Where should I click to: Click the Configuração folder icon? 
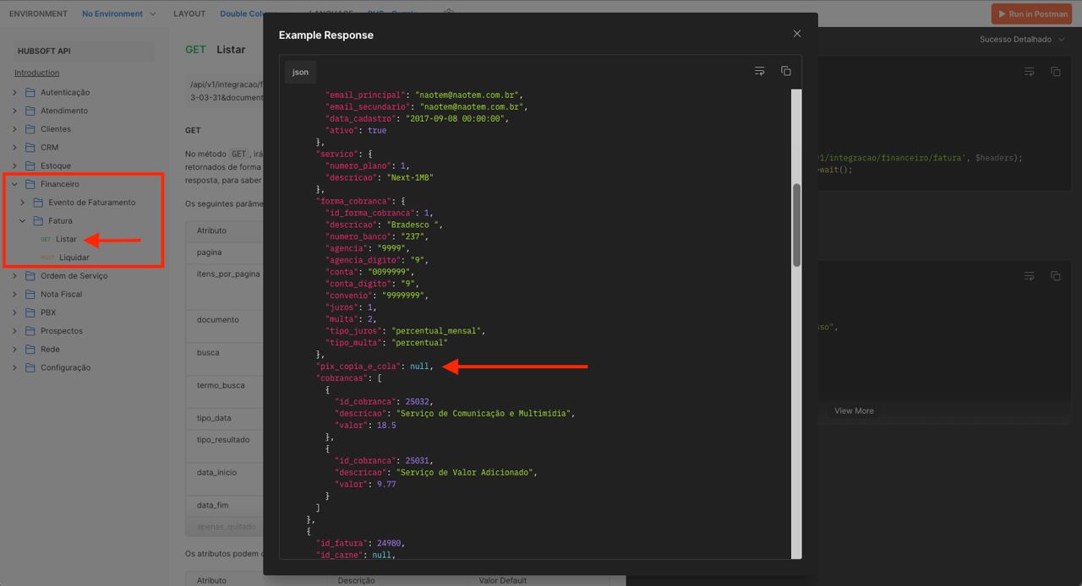coord(30,368)
